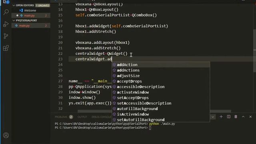Click line number 23 in gutter
This screenshot has width=256, height=144.
[60, 59]
